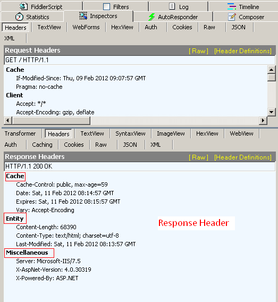This screenshot has width=278, height=302.
Task: Click the request headers scroll up arrow
Action: (x=271, y=70)
